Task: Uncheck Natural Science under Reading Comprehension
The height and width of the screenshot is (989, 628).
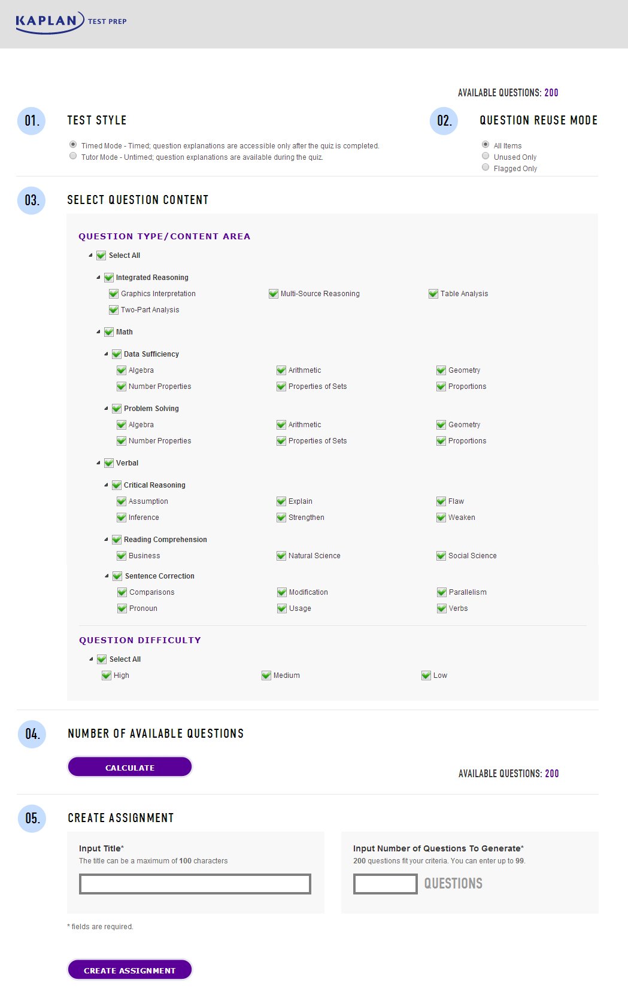Action: (x=281, y=556)
